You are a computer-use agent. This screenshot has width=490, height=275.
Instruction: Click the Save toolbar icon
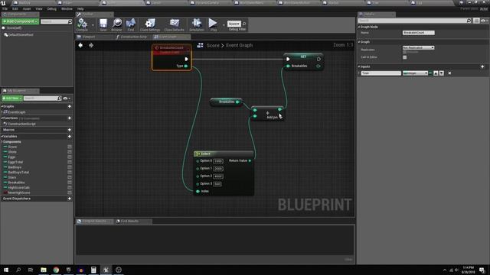[x=103, y=24]
